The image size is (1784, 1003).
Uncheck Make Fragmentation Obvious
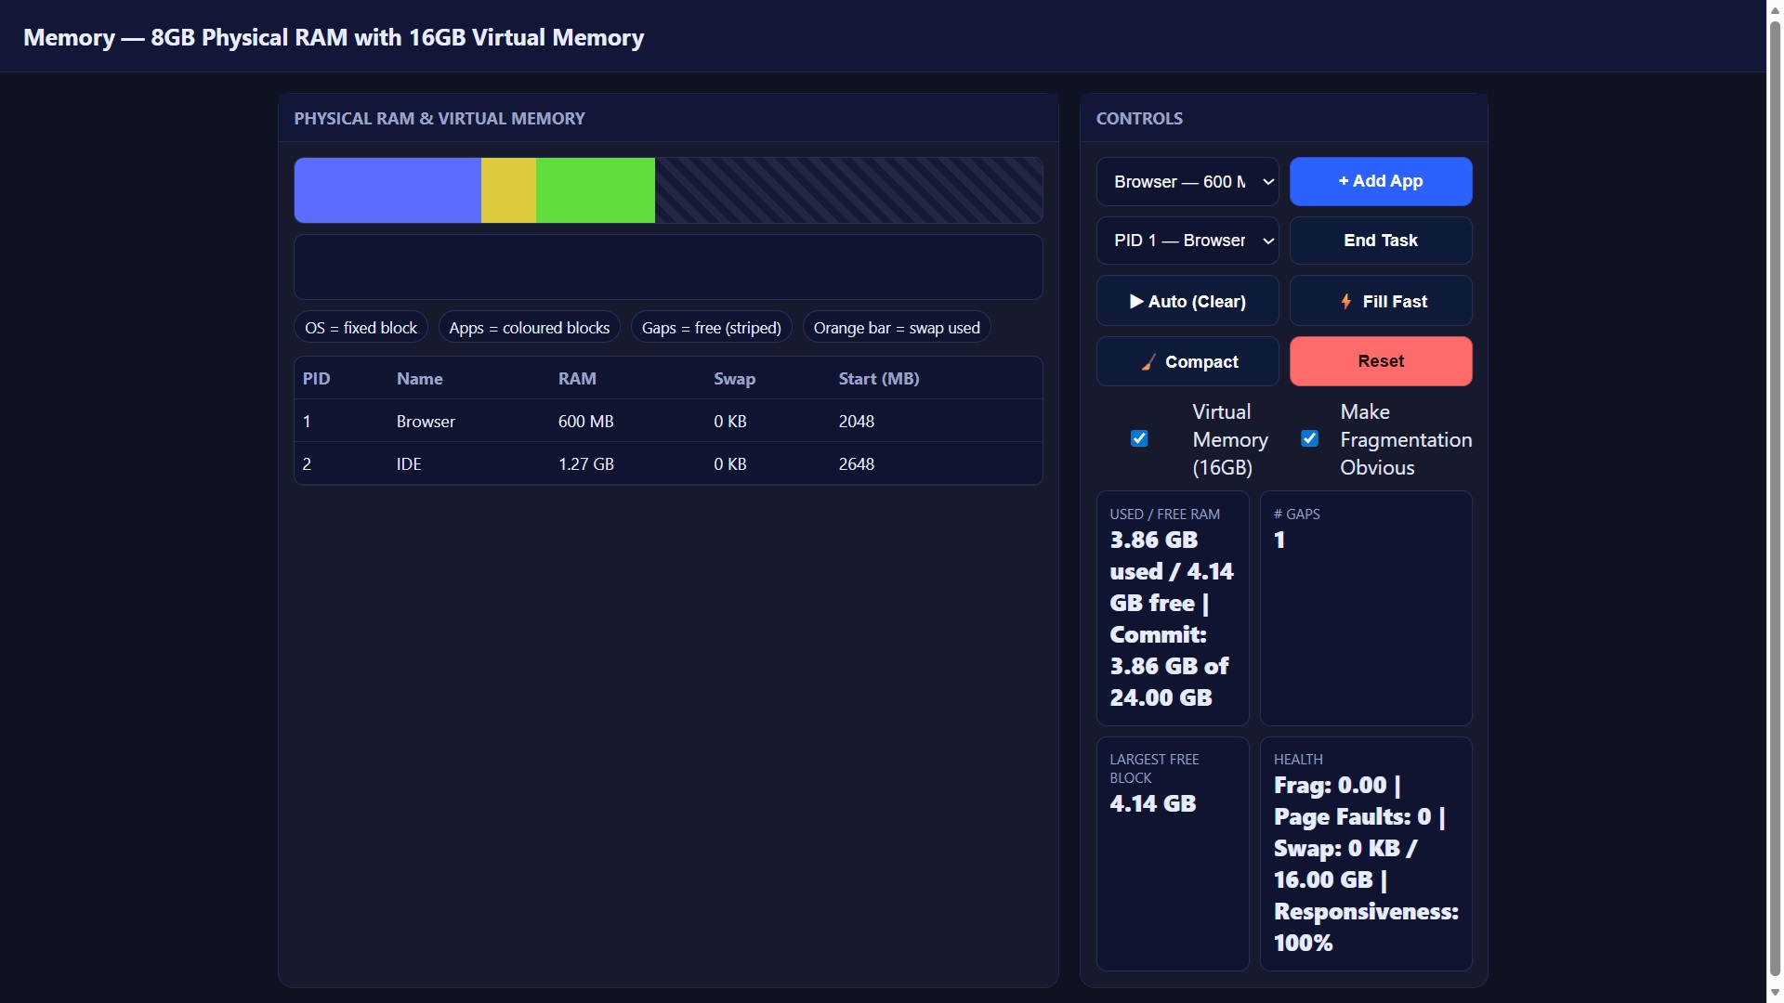coord(1310,438)
